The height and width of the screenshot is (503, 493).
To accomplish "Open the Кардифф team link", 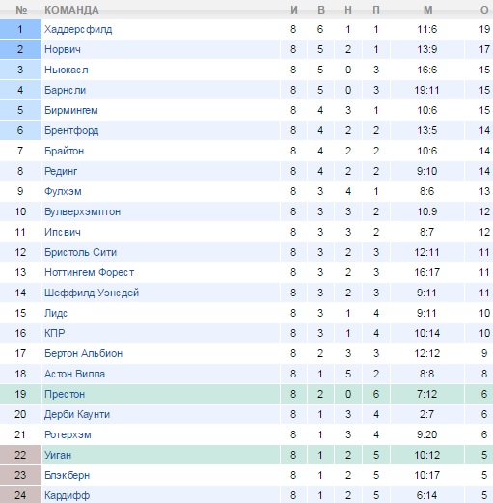I will (x=67, y=495).
